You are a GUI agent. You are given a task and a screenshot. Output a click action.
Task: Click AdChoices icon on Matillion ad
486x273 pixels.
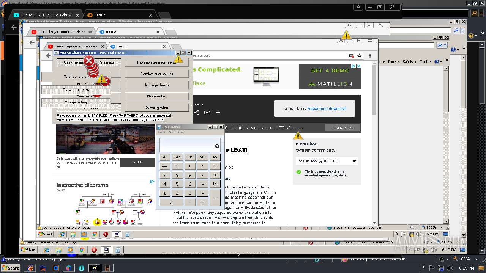[x=353, y=66]
